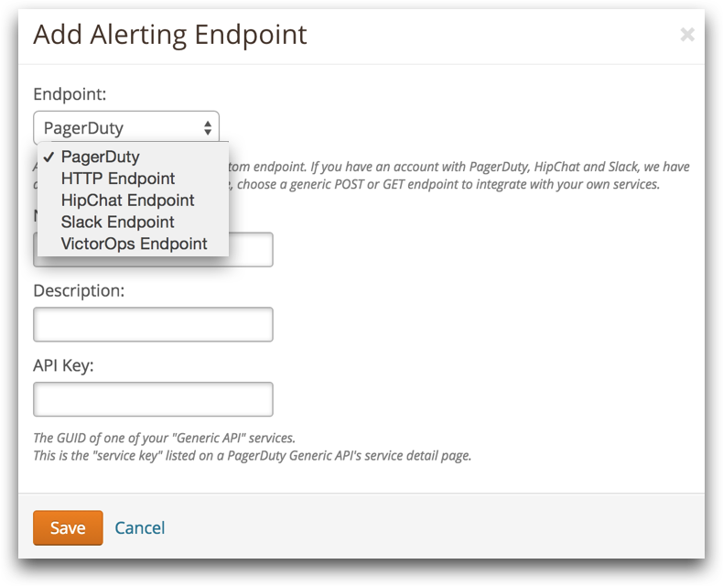Click the "Add Alerting Endpoint" dialog title
Screen dimensions: 723x586
(170, 35)
